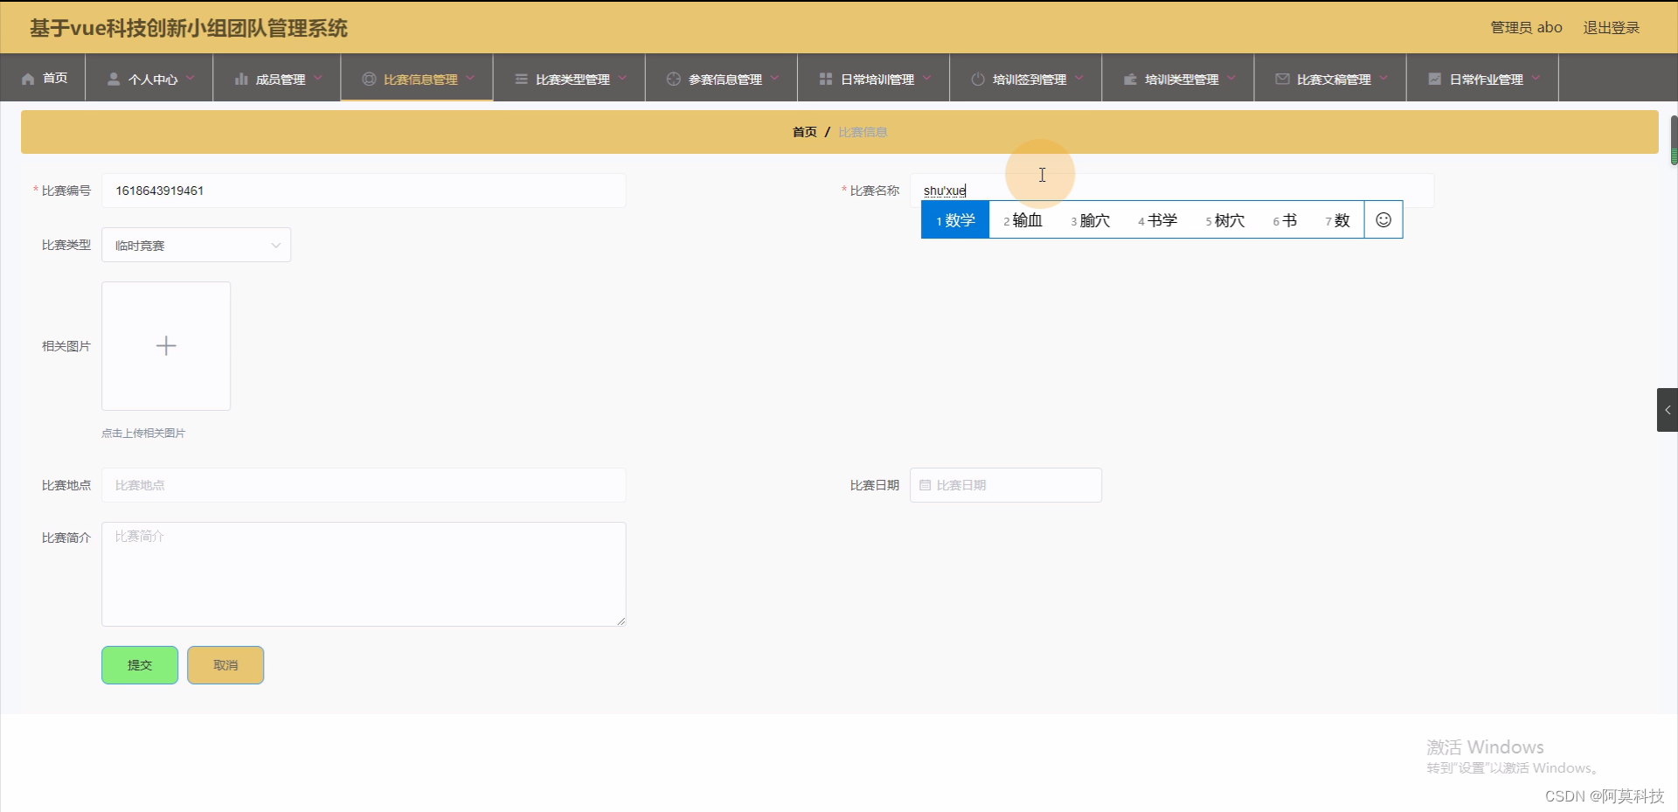Open the 比赛类型 dropdown showing 临时竞赛

click(x=196, y=245)
